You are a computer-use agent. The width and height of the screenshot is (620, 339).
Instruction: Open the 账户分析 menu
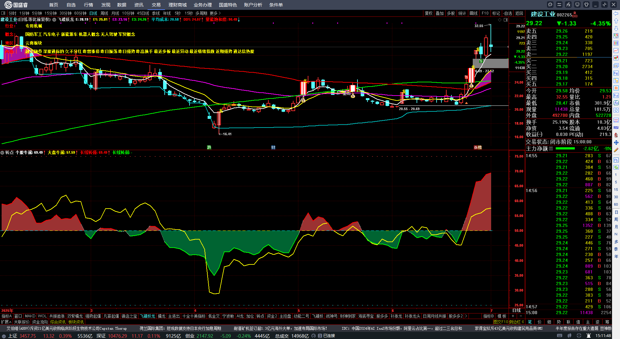click(253, 5)
